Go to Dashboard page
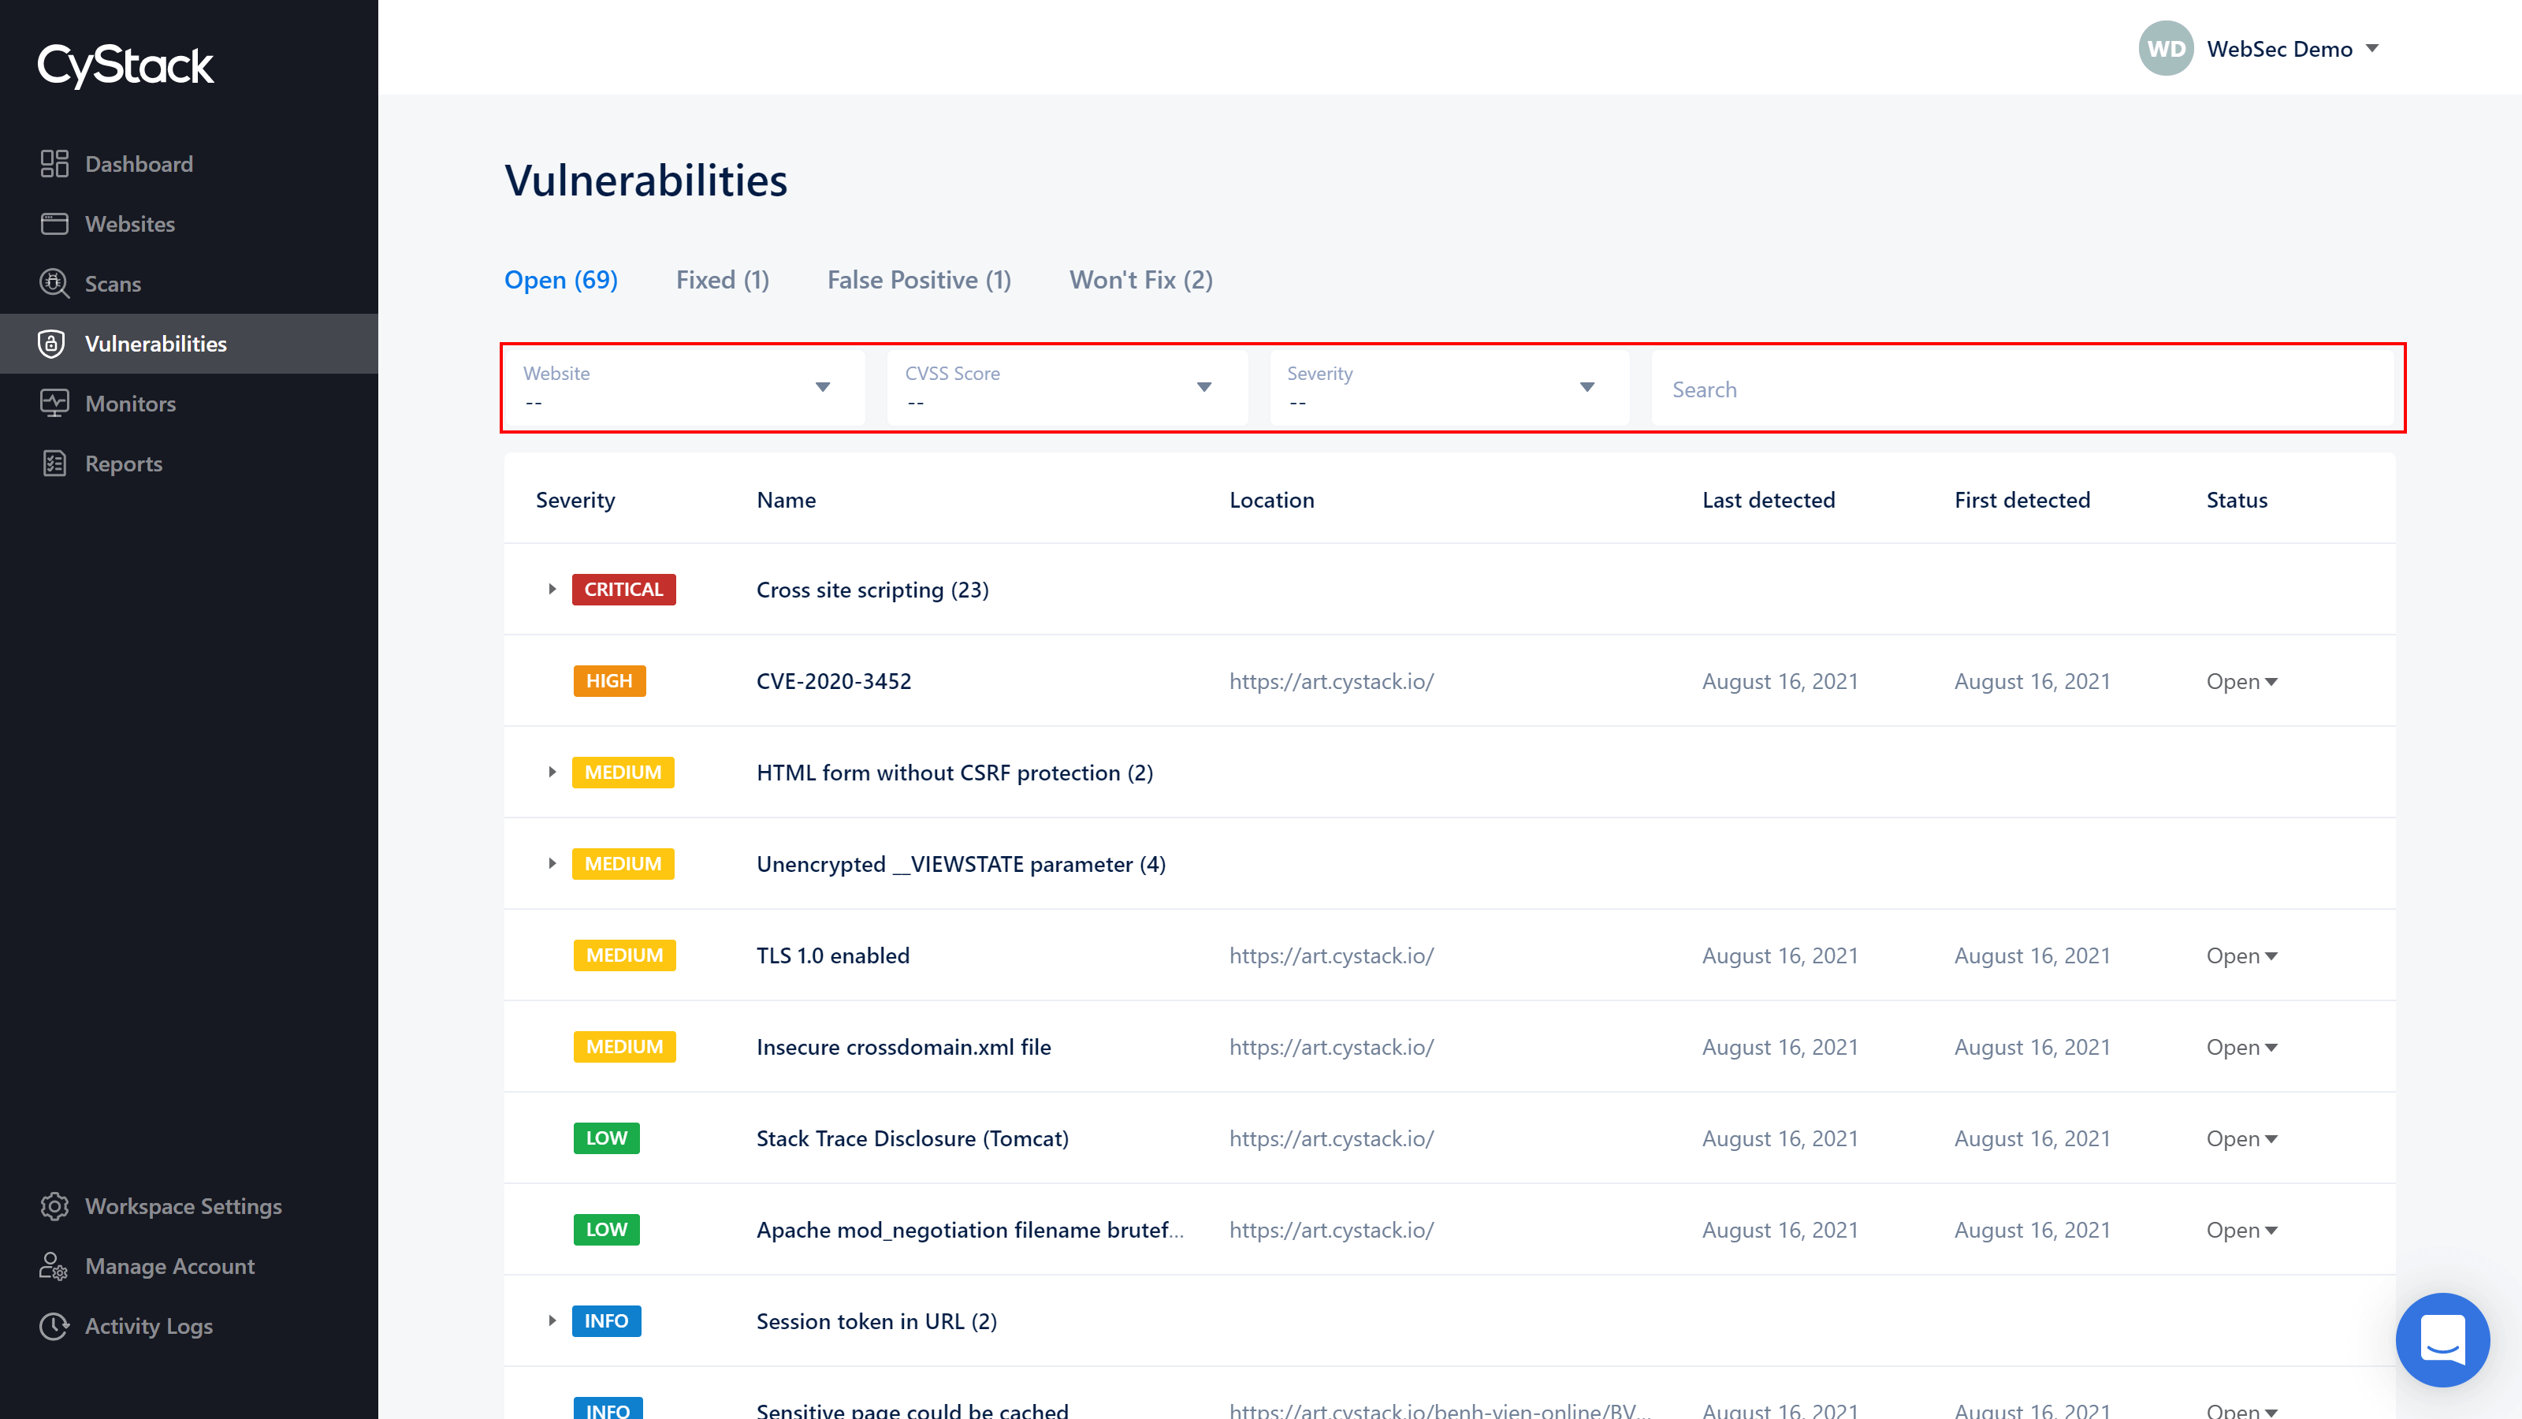This screenshot has height=1419, width=2522. [139, 163]
